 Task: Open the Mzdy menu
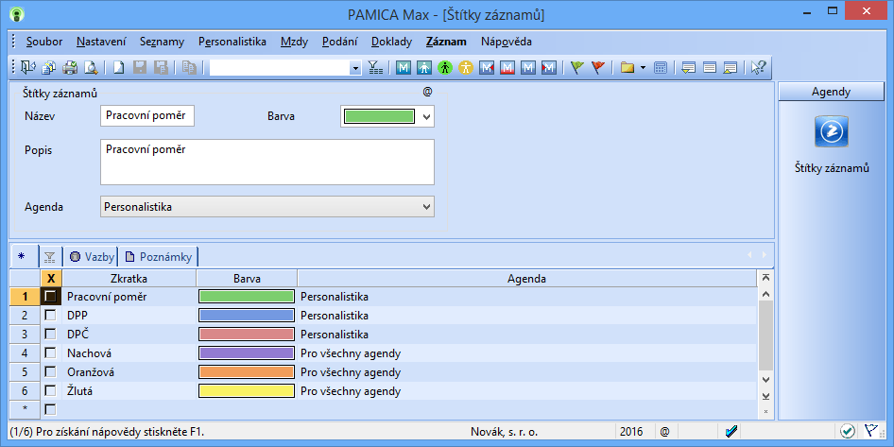294,42
